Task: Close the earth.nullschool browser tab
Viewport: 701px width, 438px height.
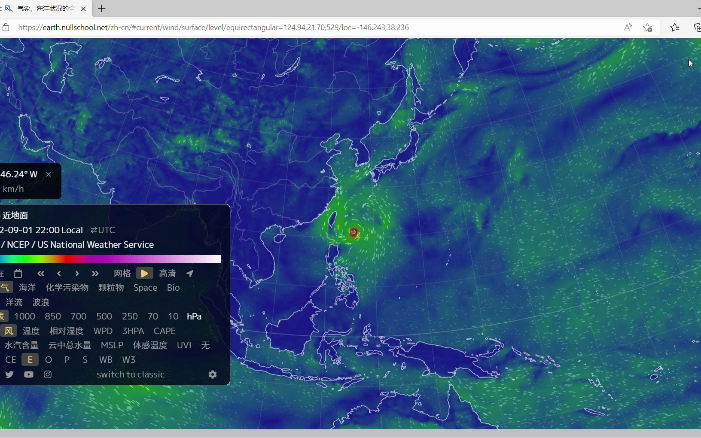Action: [83, 9]
